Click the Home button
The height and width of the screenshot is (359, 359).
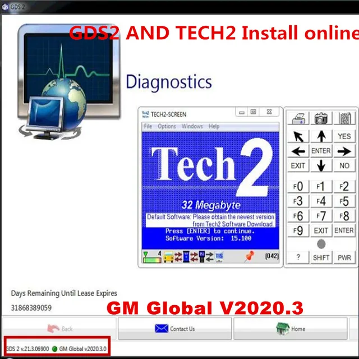[x=291, y=329]
